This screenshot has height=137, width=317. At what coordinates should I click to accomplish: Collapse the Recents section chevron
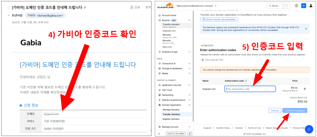tap(189, 20)
